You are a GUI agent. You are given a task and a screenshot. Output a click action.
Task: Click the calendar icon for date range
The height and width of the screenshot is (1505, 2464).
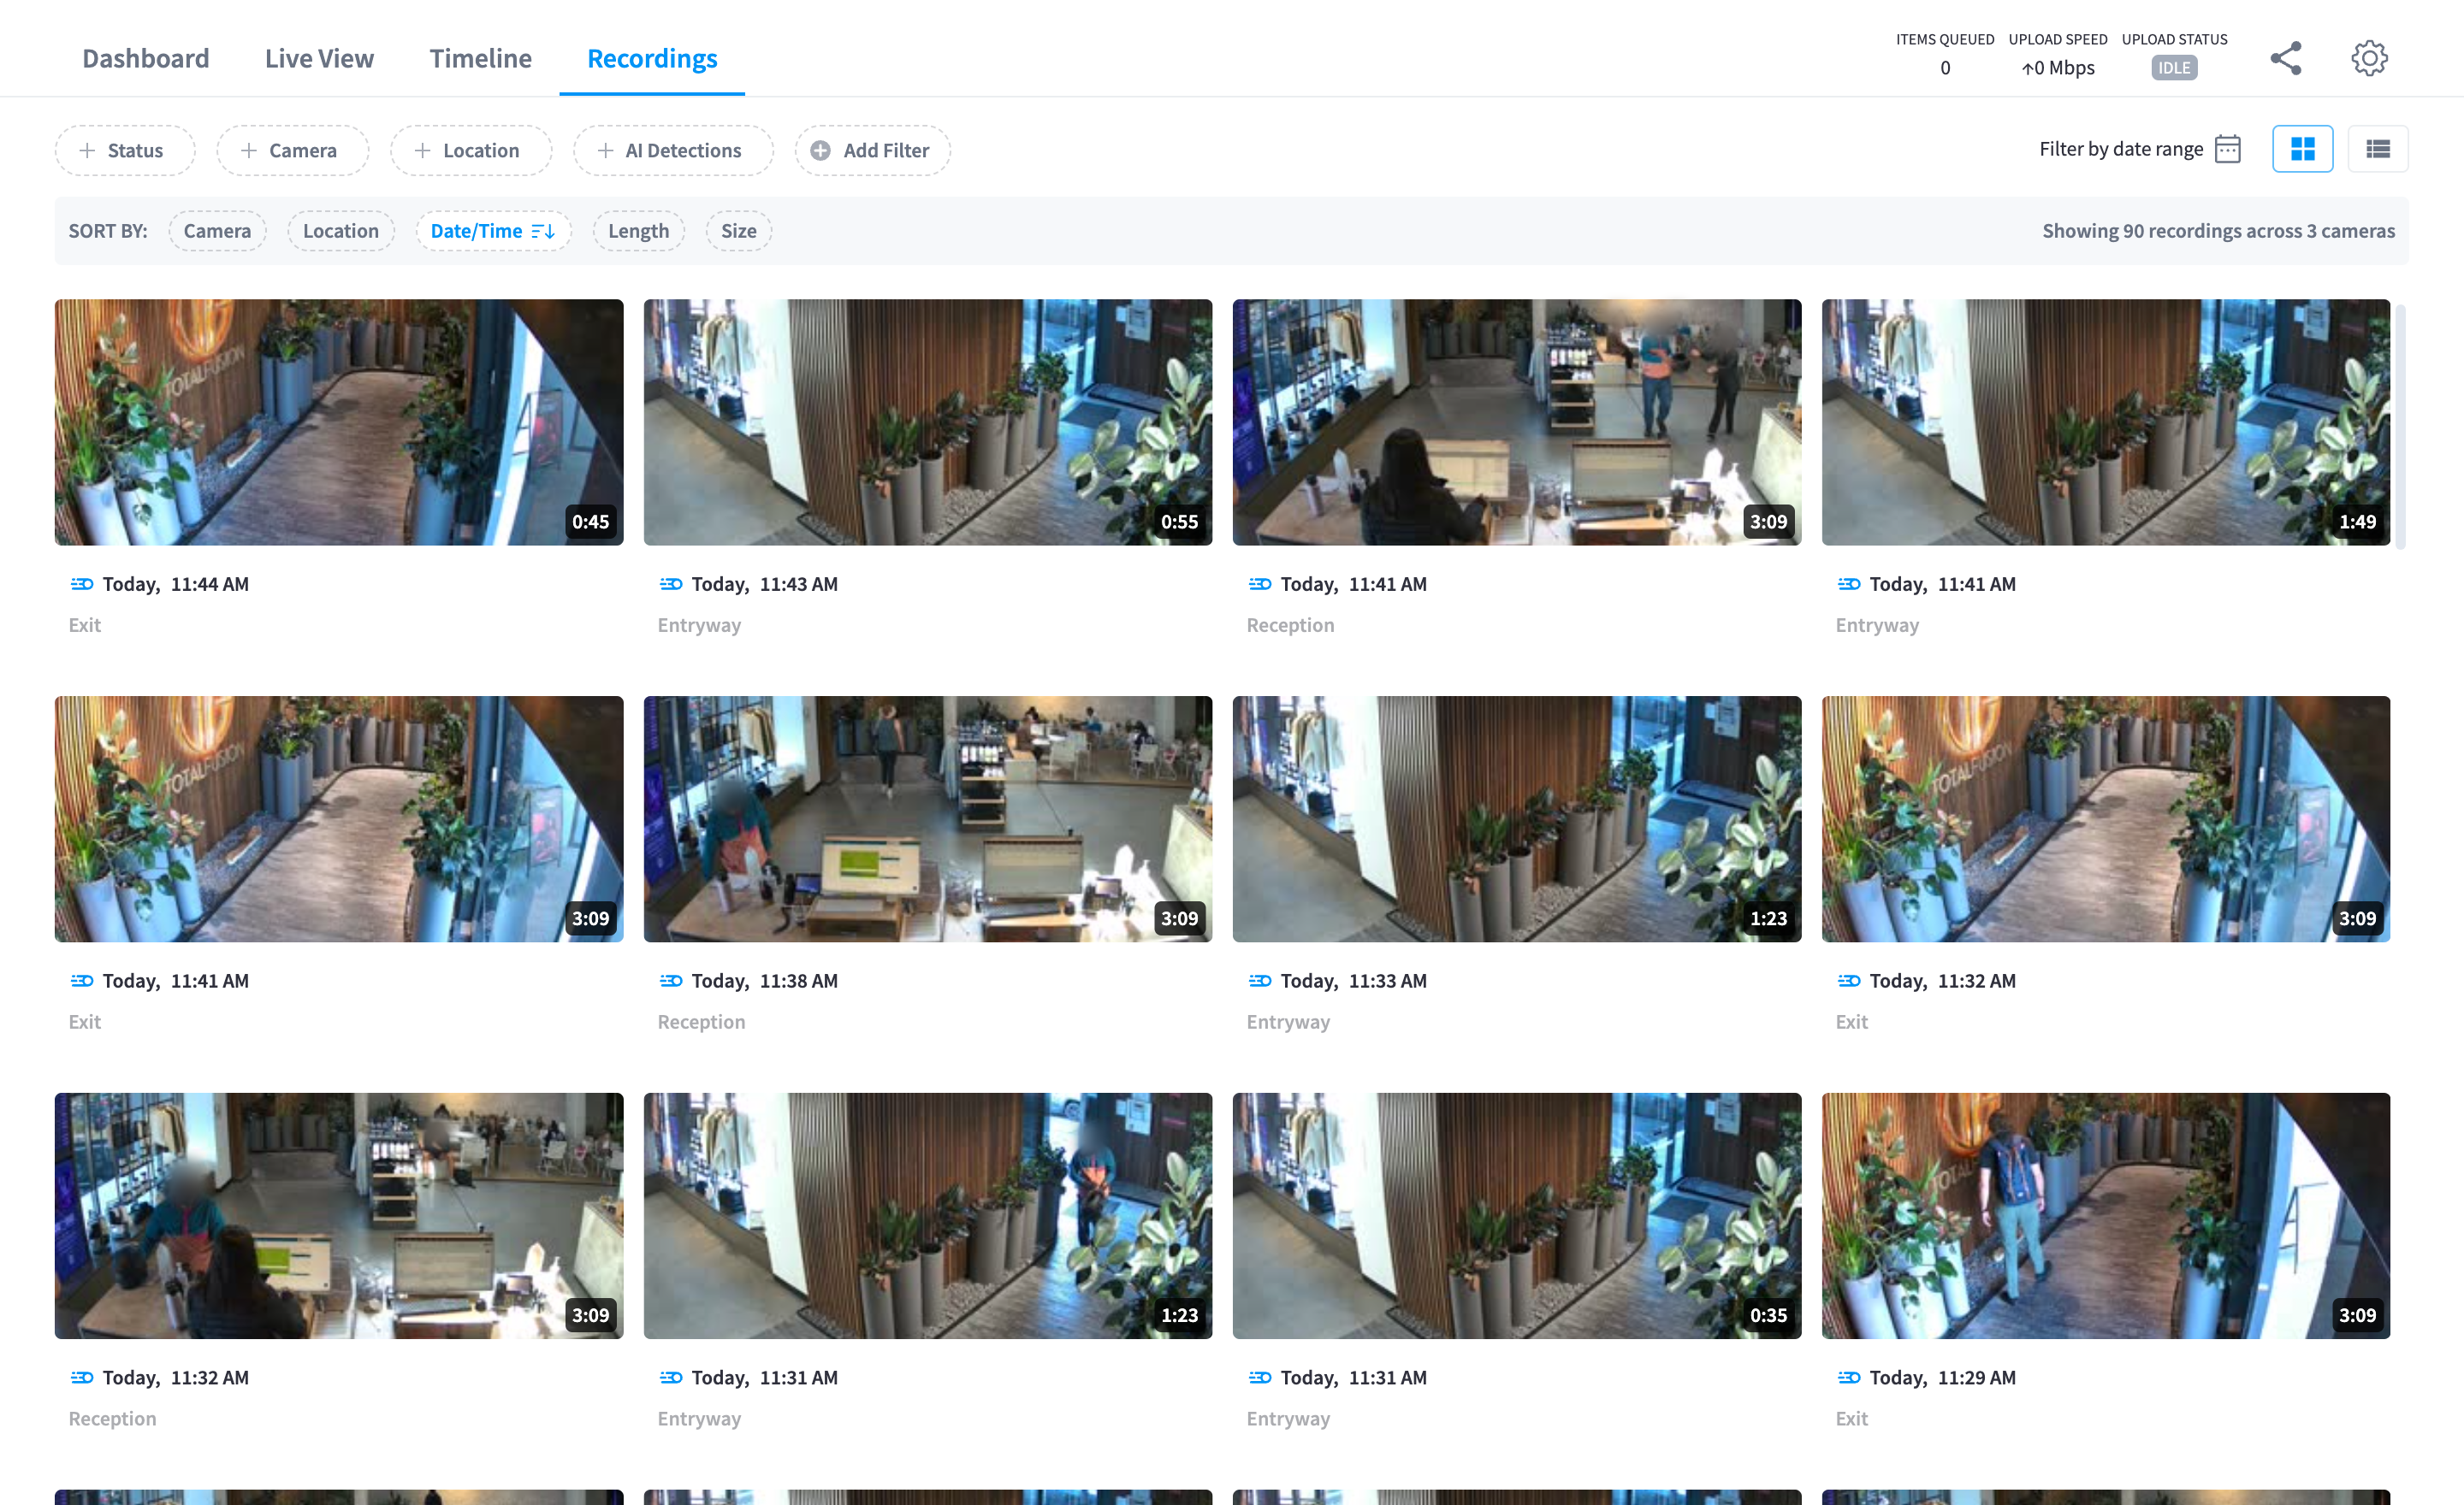[2228, 149]
